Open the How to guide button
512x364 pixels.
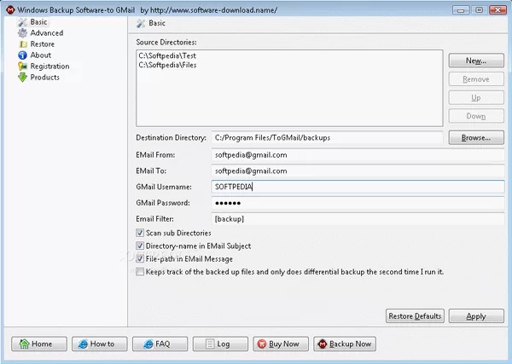click(x=100, y=344)
